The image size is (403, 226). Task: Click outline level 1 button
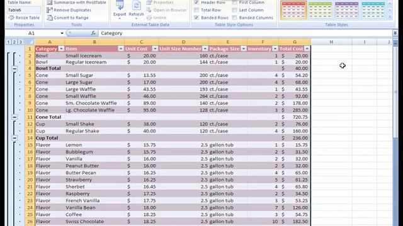[8, 42]
